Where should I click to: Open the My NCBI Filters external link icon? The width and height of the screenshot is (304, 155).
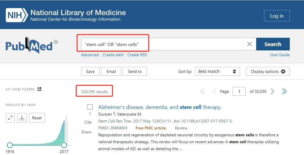pyautogui.click(x=39, y=89)
